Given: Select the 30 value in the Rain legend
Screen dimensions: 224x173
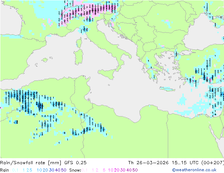Looking at the screenshot, I should click(x=52, y=170).
